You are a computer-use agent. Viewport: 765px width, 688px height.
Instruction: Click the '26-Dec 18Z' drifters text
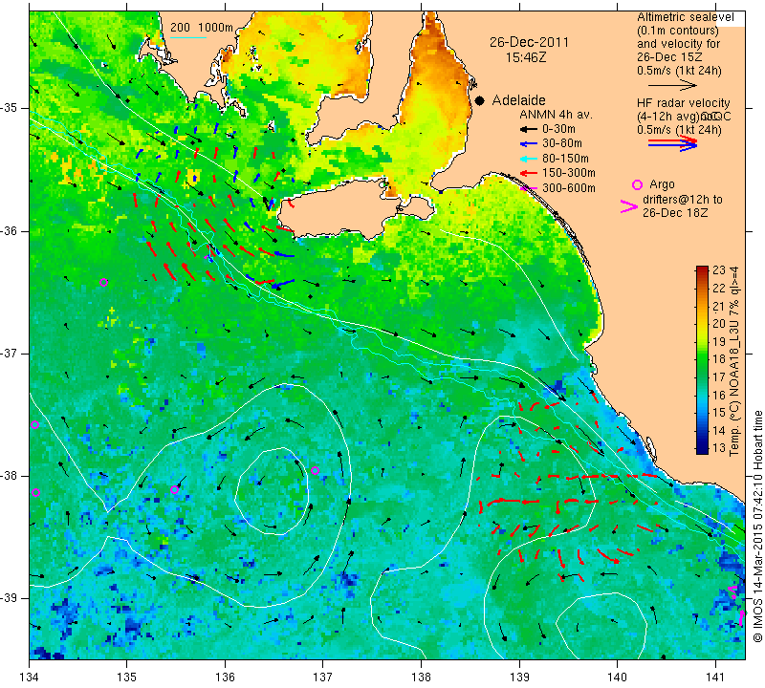tap(675, 212)
